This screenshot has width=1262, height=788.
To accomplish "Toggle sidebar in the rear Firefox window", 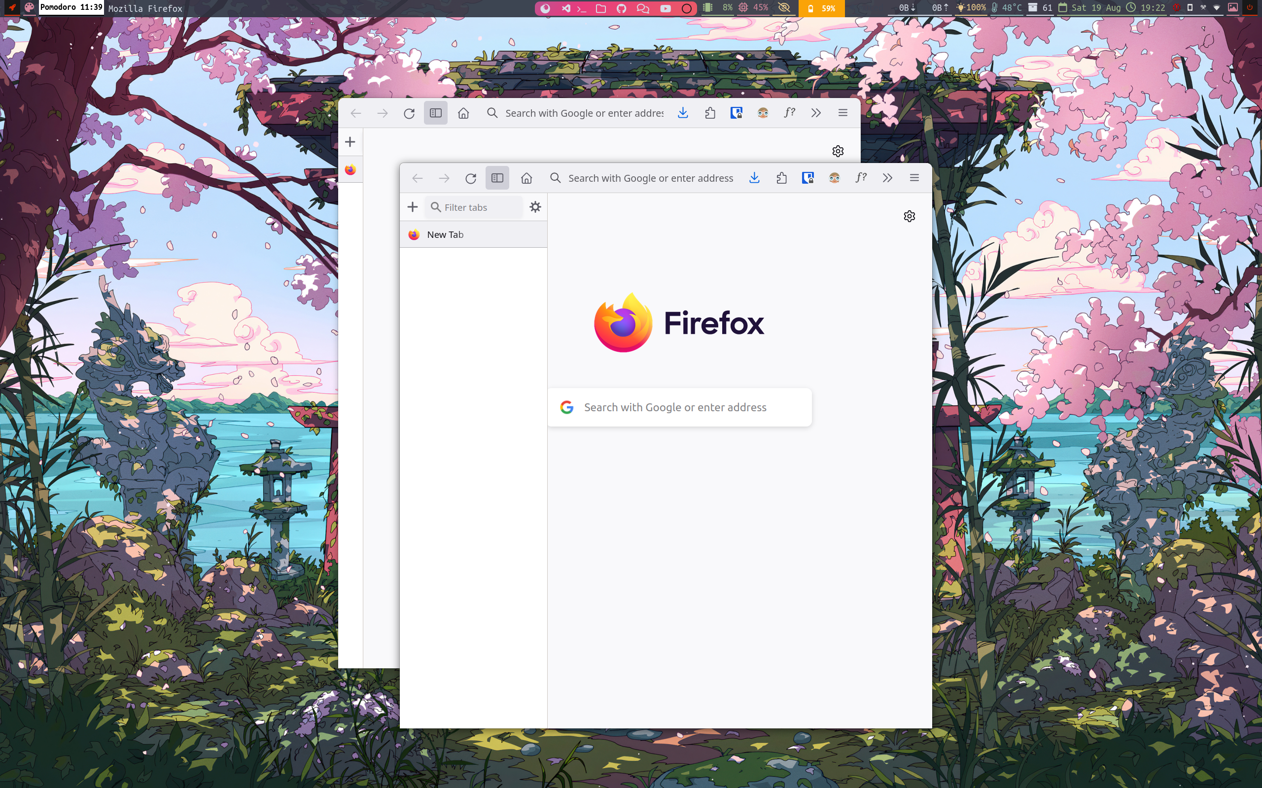I will [x=435, y=113].
